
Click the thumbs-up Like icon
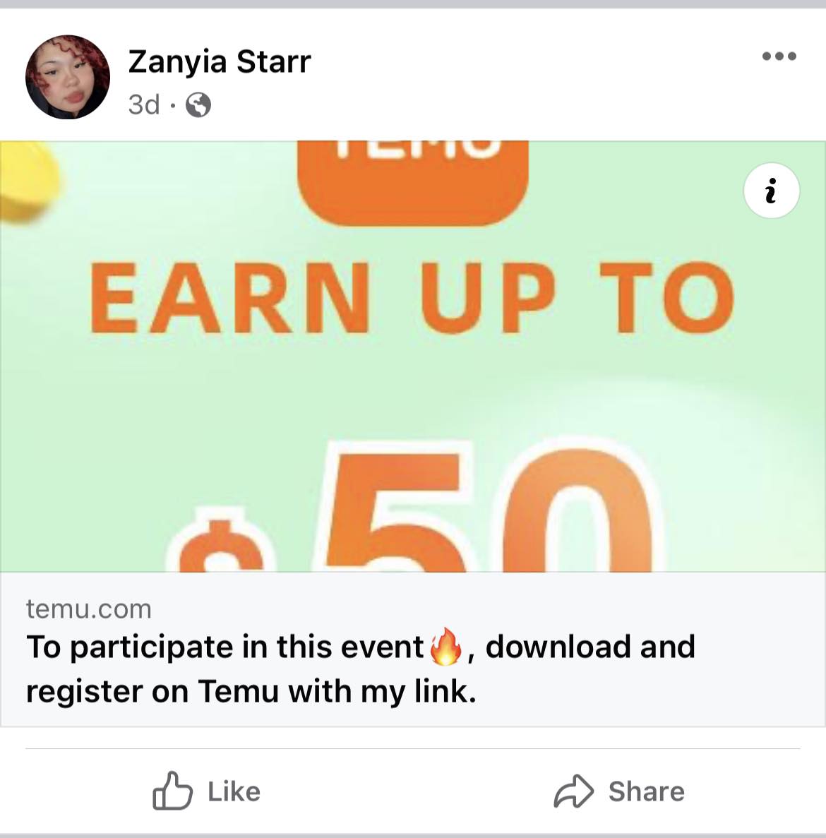pos(172,791)
